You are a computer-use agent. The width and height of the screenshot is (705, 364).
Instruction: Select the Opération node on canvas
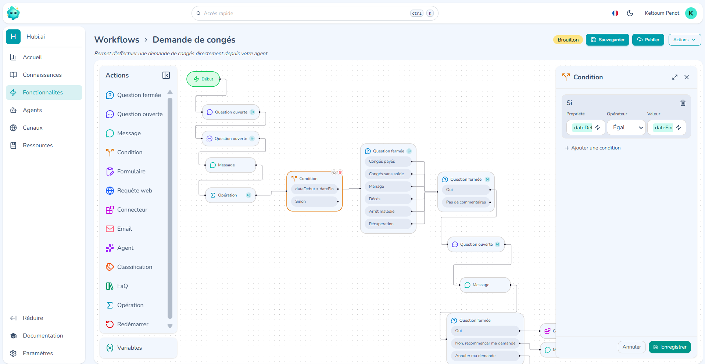tap(230, 195)
